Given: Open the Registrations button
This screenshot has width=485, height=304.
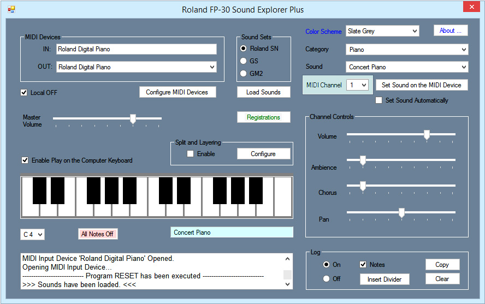Looking at the screenshot, I should click(x=264, y=117).
